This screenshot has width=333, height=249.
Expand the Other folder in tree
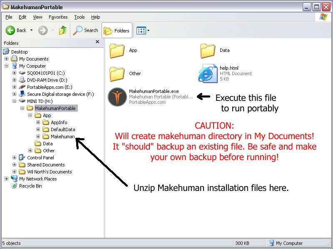pyautogui.click(x=30, y=151)
